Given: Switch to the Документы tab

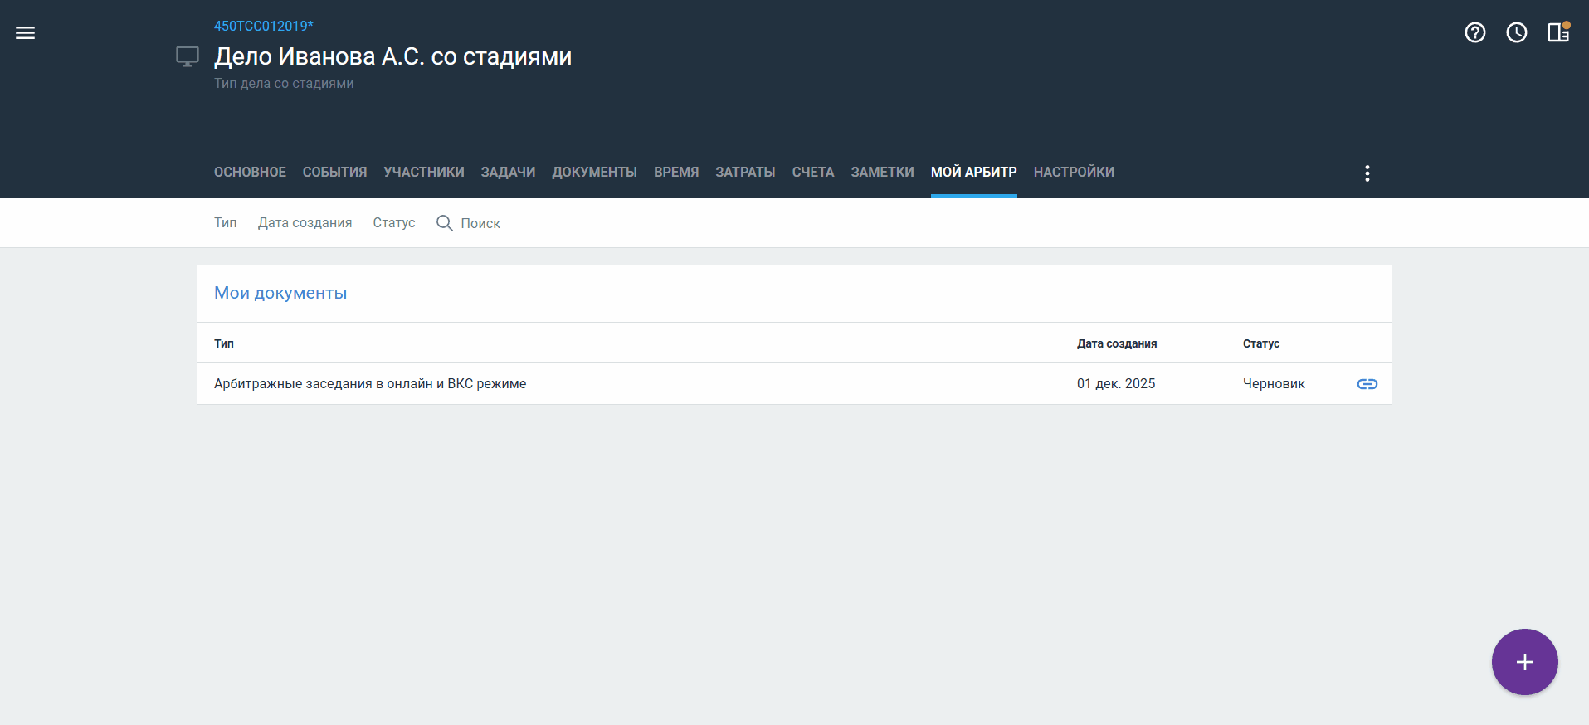Looking at the screenshot, I should 594,173.
